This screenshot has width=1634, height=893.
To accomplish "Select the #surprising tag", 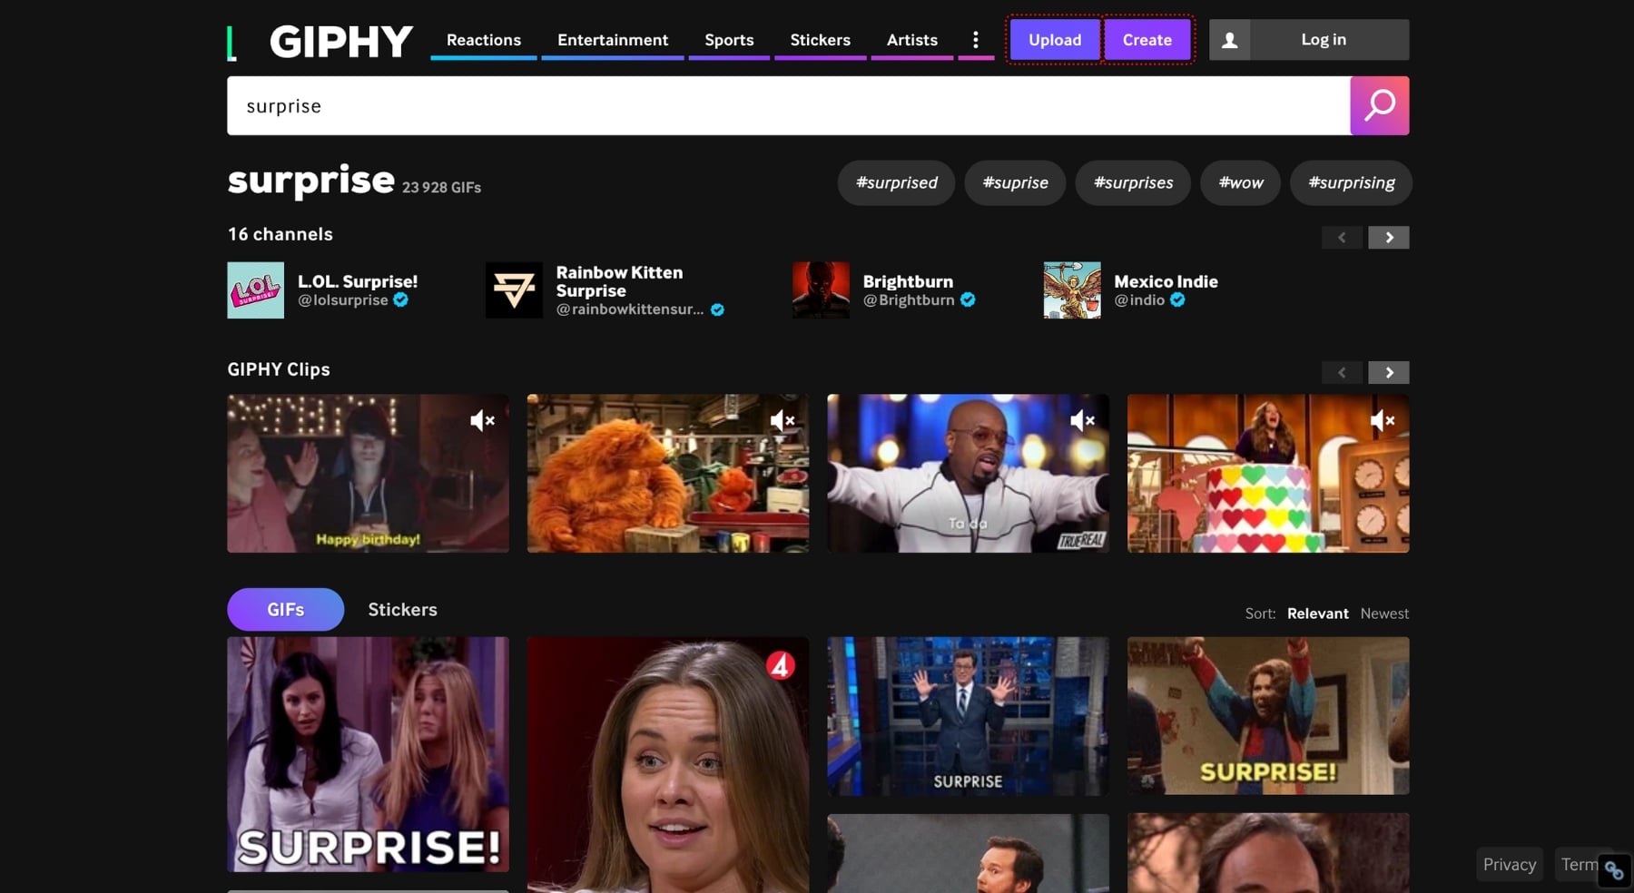I will (1351, 183).
